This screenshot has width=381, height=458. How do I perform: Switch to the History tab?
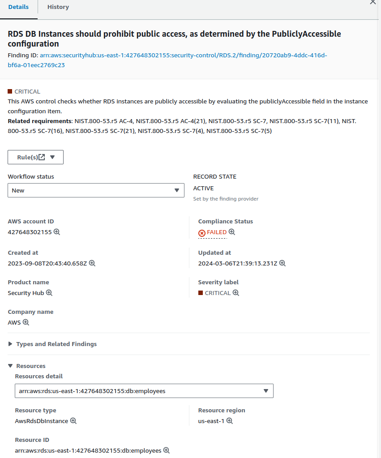pyautogui.click(x=58, y=7)
